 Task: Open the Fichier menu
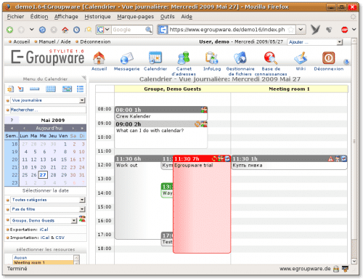[x=15, y=17]
